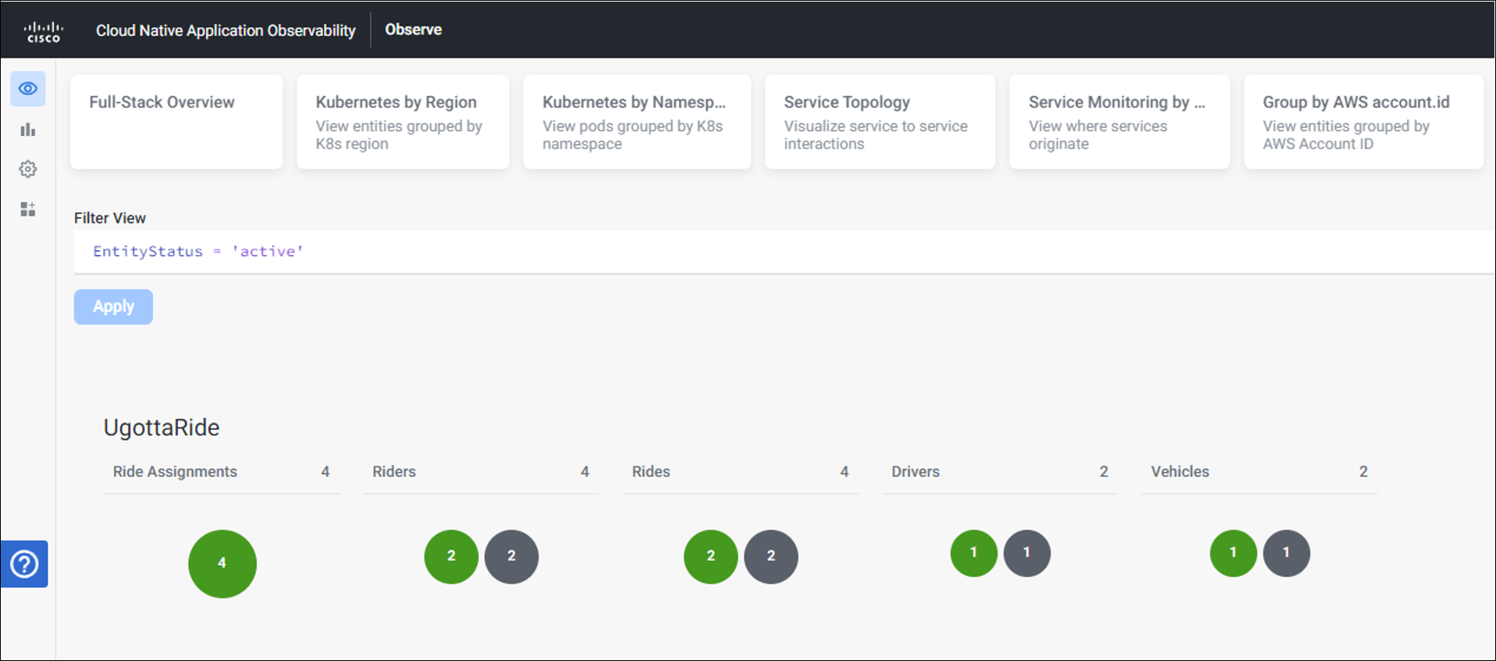Click the Cisco logo

click(x=43, y=31)
